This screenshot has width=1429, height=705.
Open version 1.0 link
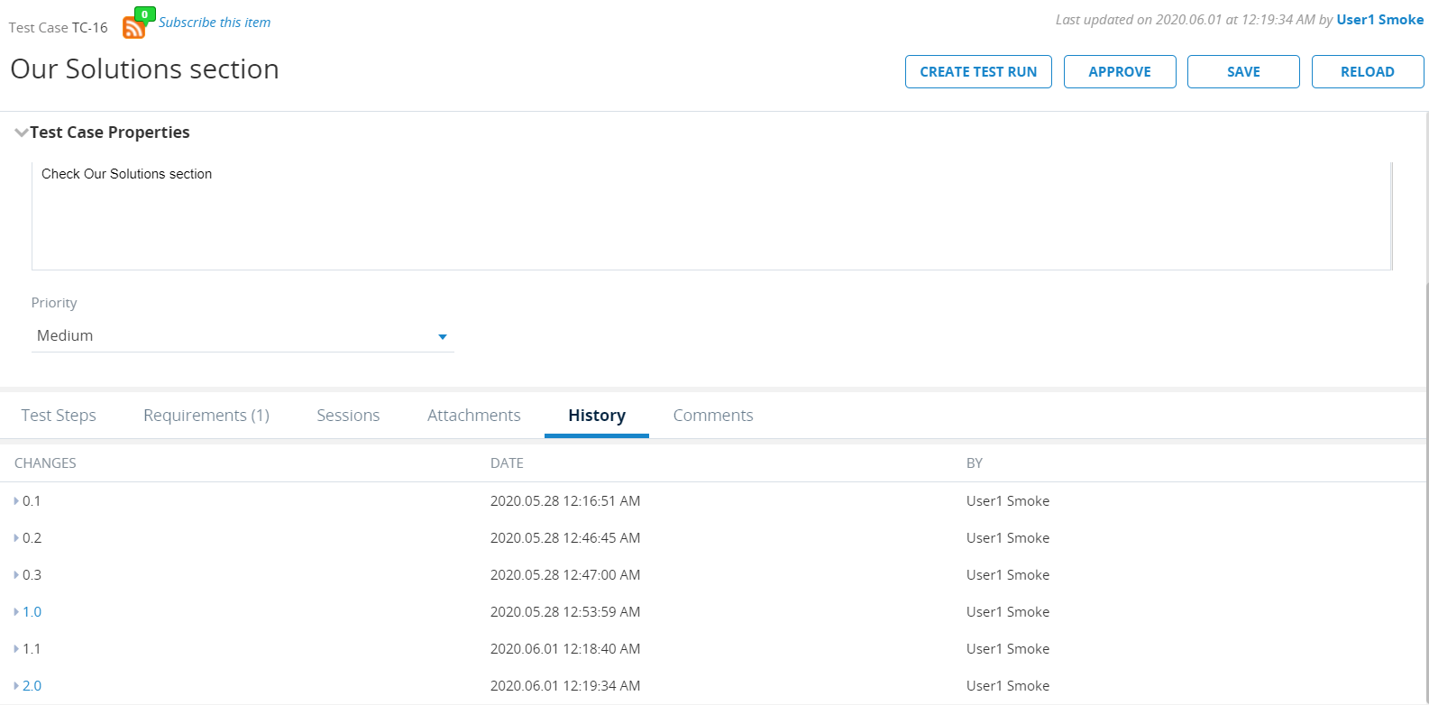(x=32, y=612)
